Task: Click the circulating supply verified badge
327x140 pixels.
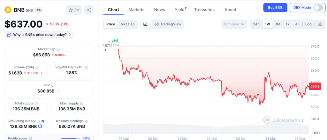Action: [x=43, y=121]
